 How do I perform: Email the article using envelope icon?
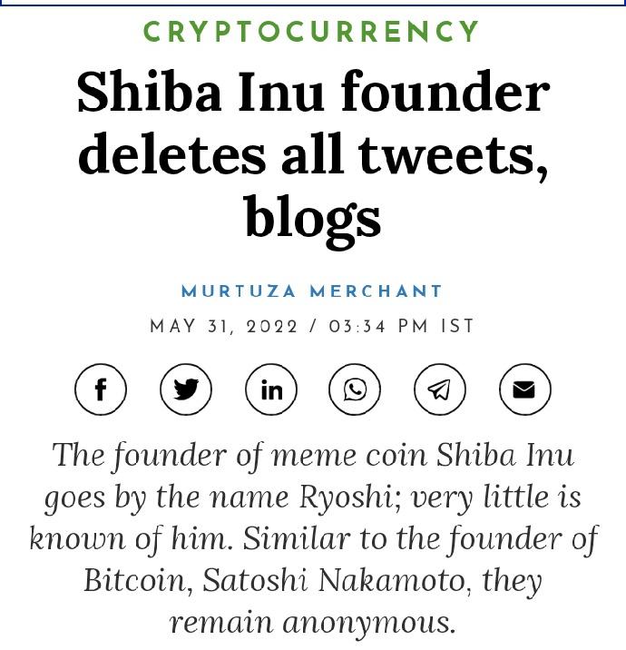[x=525, y=389]
